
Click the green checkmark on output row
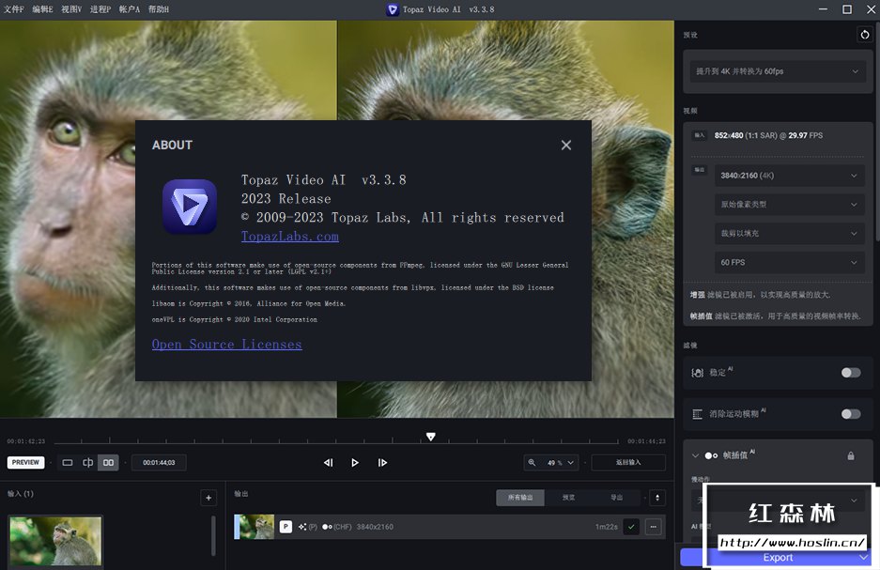pos(631,527)
